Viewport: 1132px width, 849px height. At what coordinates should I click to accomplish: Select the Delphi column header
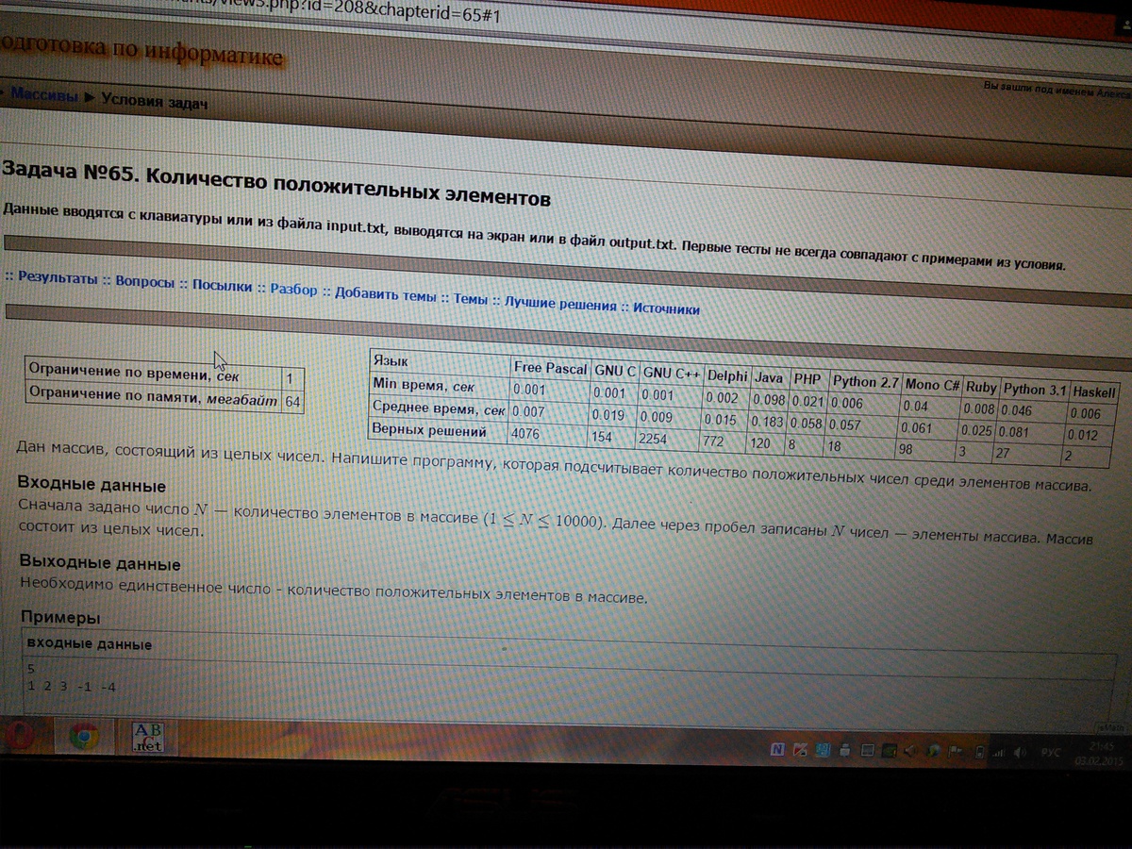tap(727, 375)
